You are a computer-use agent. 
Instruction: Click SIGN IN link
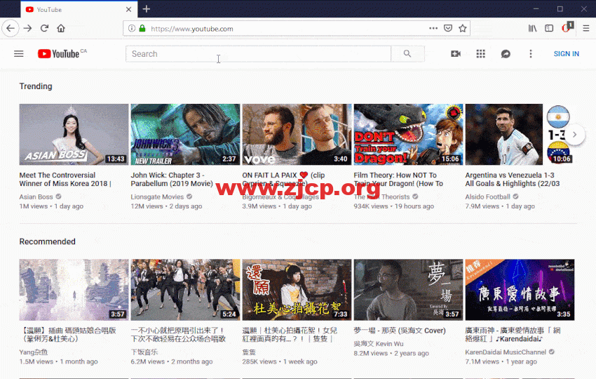click(x=567, y=54)
